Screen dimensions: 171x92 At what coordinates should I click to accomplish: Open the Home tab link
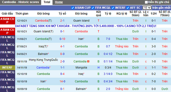pos(59,2)
